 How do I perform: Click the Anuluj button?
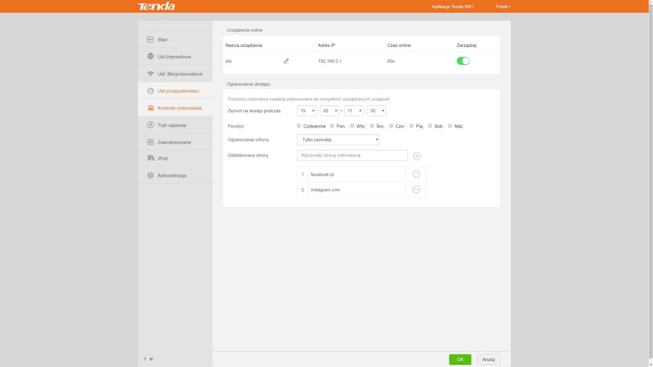coord(489,359)
